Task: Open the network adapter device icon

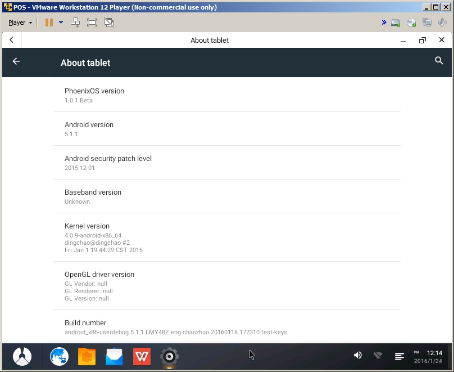Action: 427,23
